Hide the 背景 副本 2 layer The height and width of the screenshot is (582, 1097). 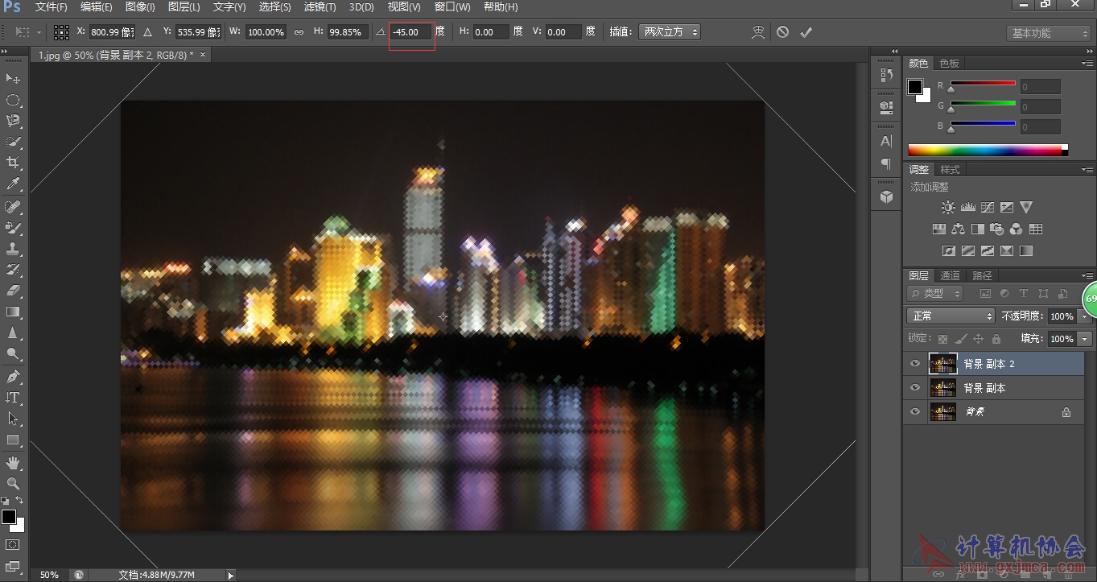(914, 364)
